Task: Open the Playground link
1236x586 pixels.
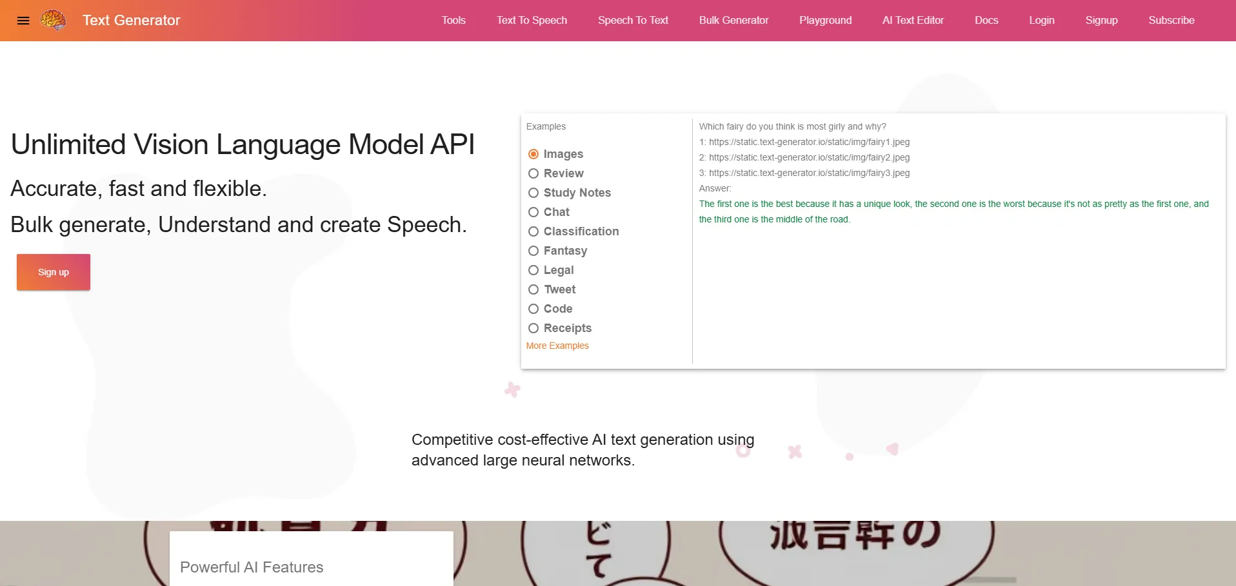Action: (825, 21)
